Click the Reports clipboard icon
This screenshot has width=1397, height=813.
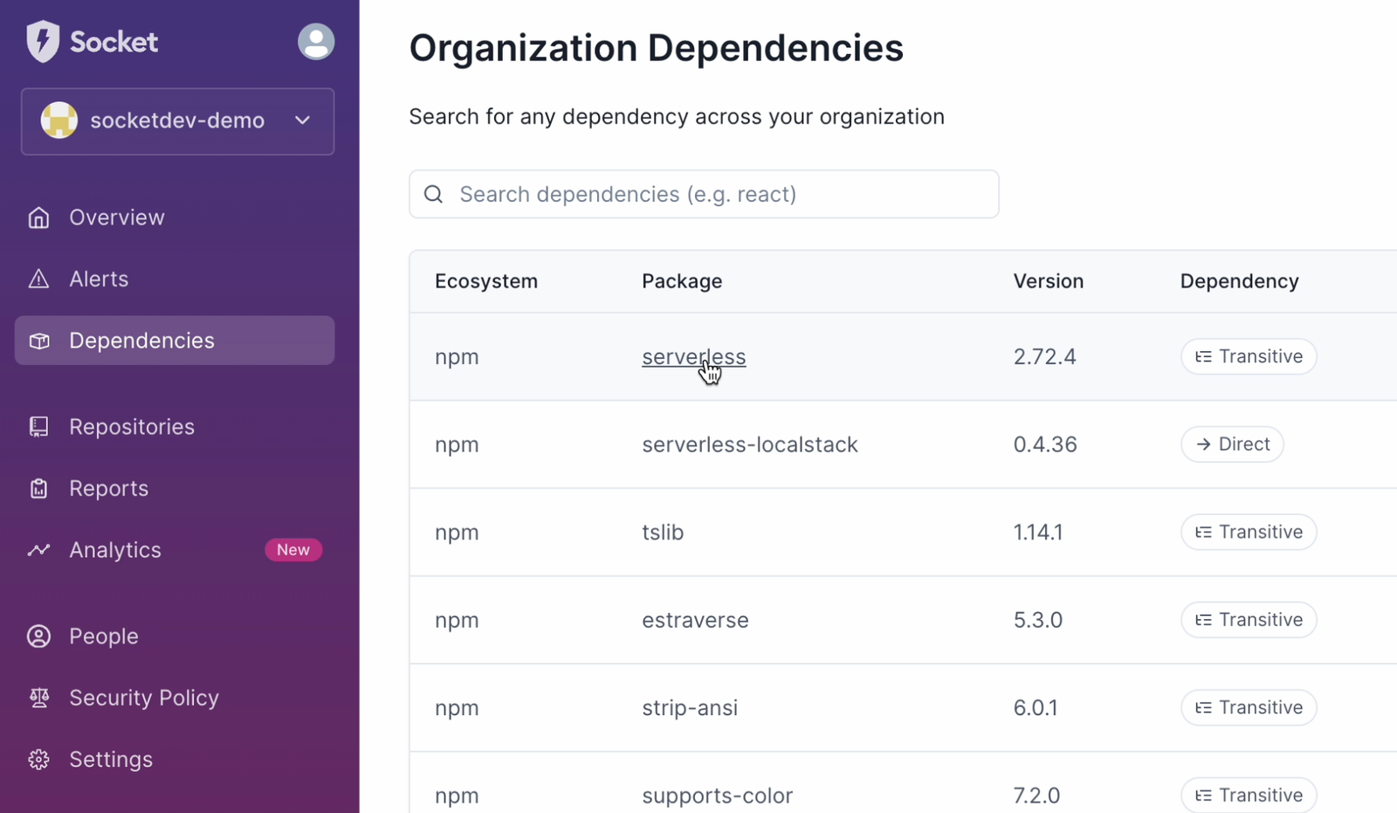pos(39,488)
